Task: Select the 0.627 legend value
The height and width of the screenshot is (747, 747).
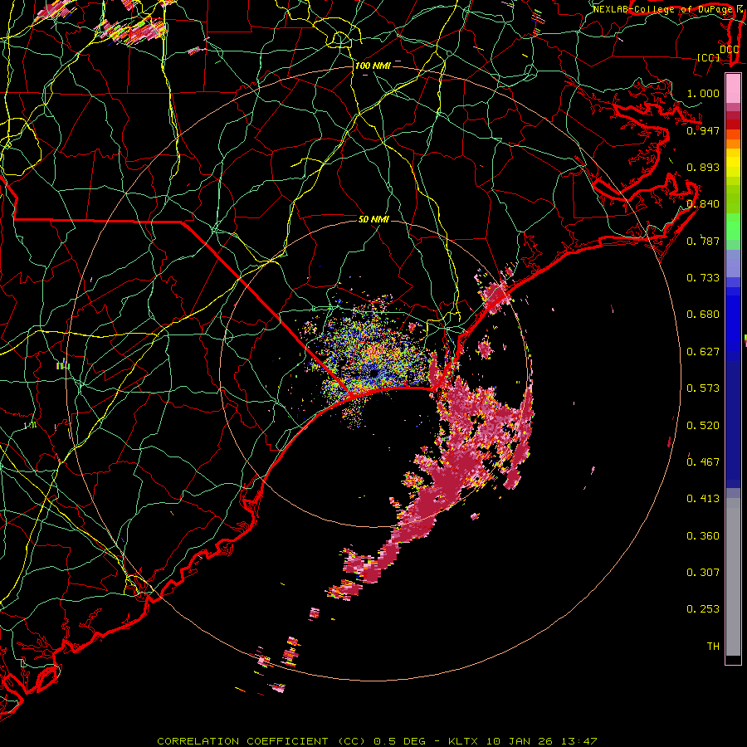Action: click(703, 352)
